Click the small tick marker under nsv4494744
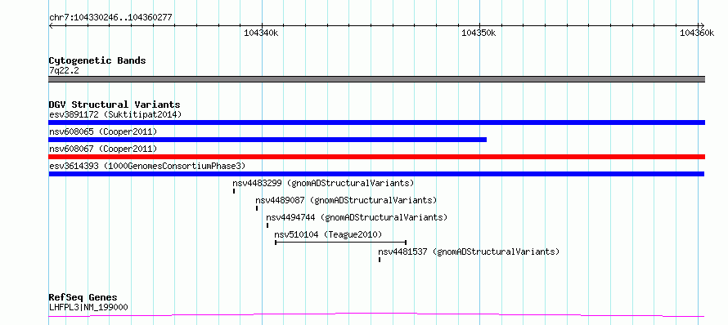 267,225
